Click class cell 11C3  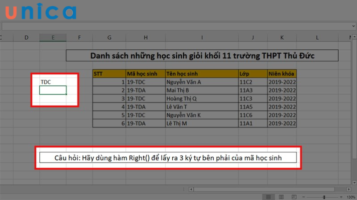[x=253, y=99]
